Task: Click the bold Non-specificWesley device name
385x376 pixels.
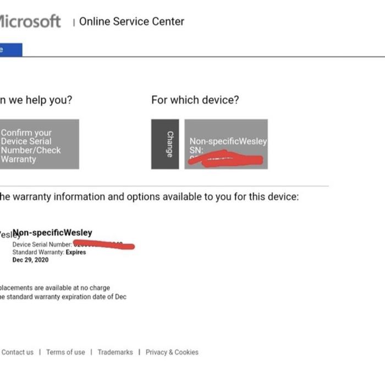Action: pyautogui.click(x=53, y=233)
